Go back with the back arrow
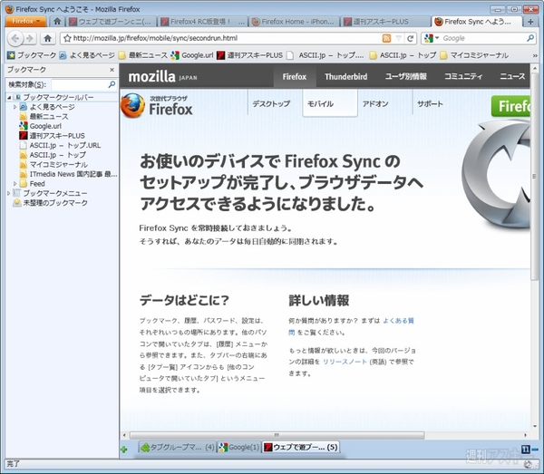This screenshot has height=474, width=544. click(x=15, y=38)
